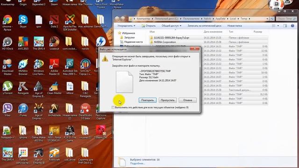Open the R.I.P.D. The Game shortcut

pos(70,133)
